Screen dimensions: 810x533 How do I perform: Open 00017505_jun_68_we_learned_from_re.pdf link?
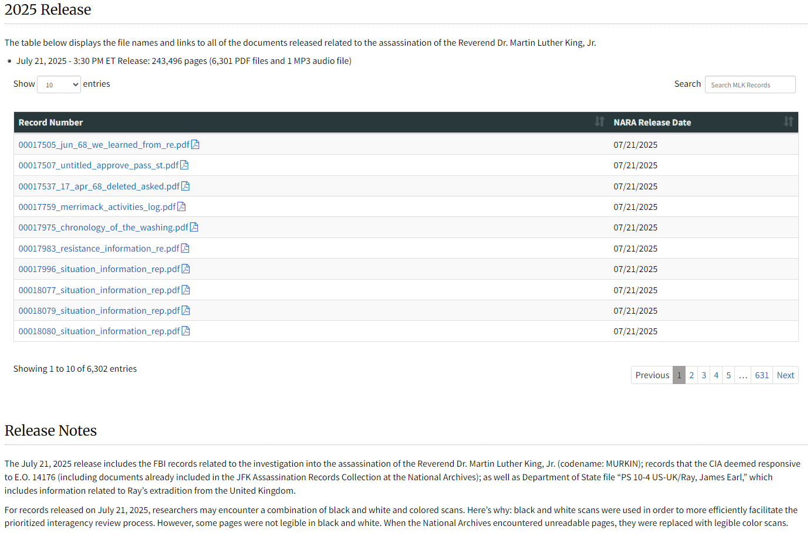(104, 144)
